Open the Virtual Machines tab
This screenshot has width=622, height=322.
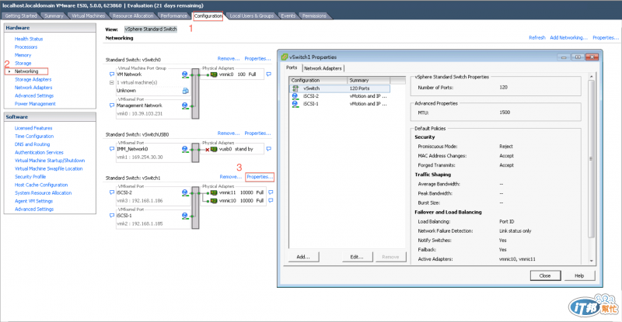88,16
